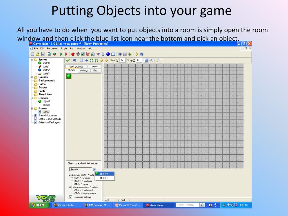The image size is (288, 216).
Task: Sort instances by Y coordinate
Action: click(96, 60)
